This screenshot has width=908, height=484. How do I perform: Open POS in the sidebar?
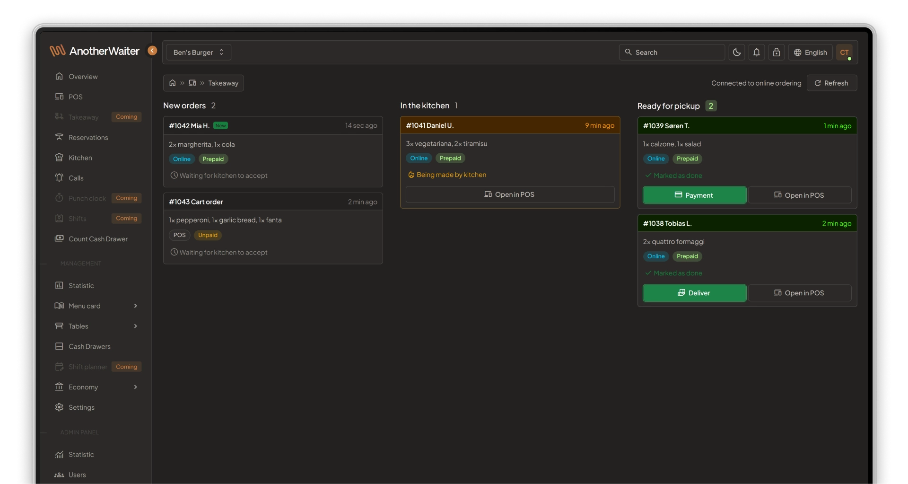[98, 97]
